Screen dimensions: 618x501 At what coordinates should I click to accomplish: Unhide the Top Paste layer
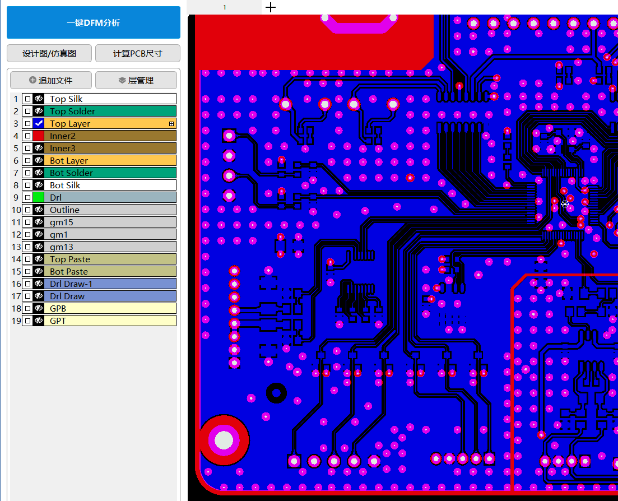pyautogui.click(x=39, y=259)
